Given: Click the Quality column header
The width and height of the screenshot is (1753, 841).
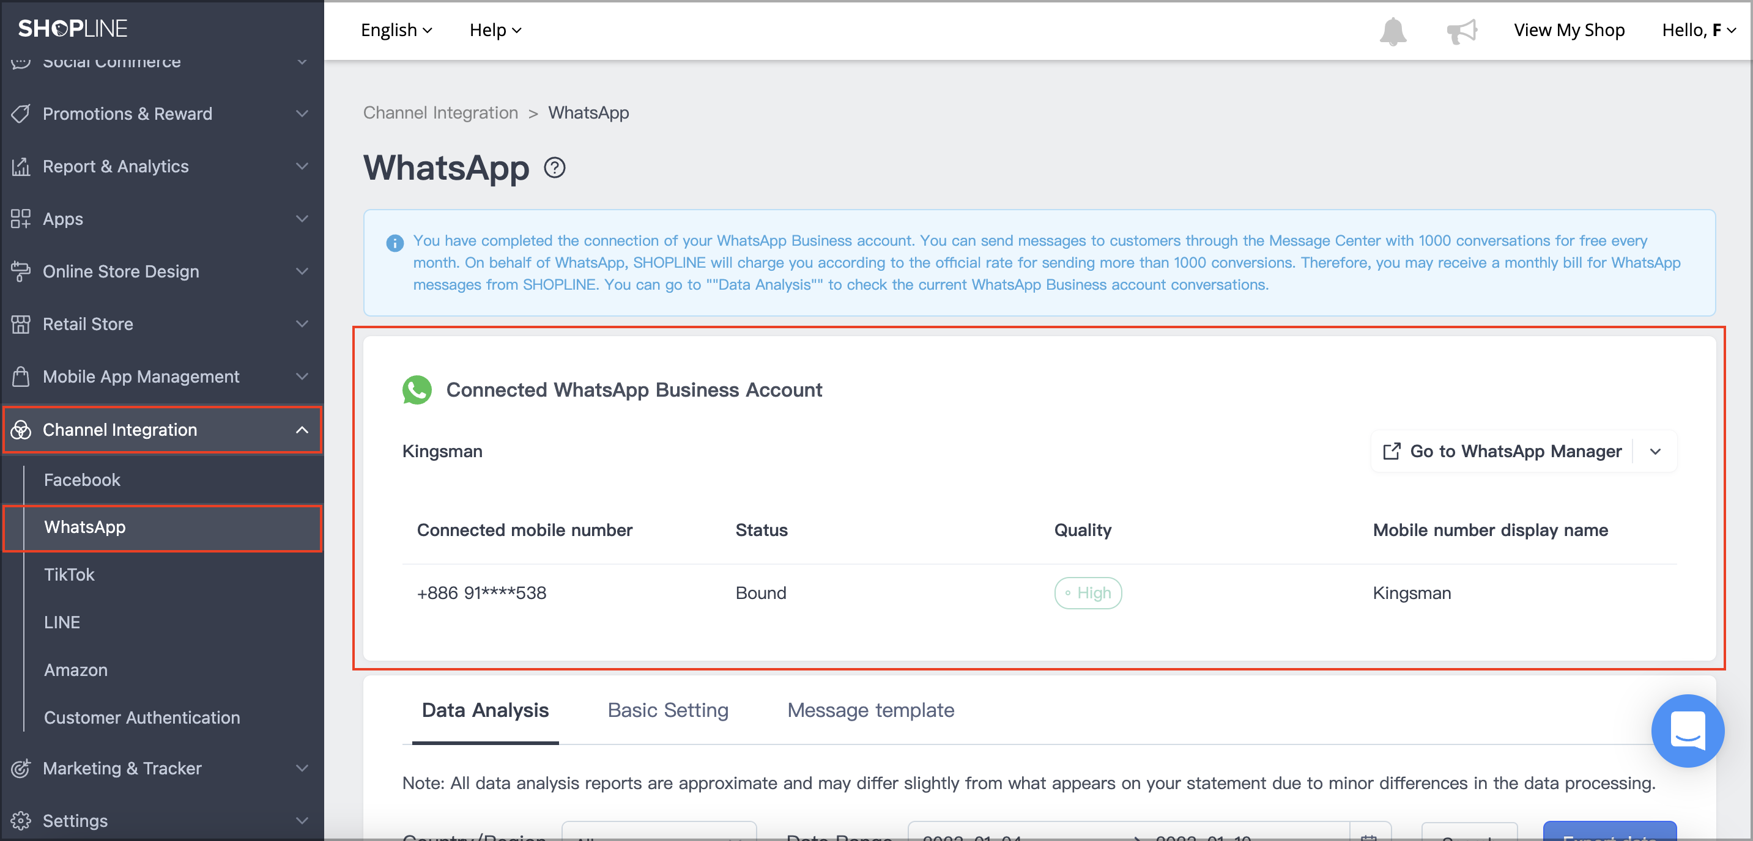Looking at the screenshot, I should [1082, 530].
